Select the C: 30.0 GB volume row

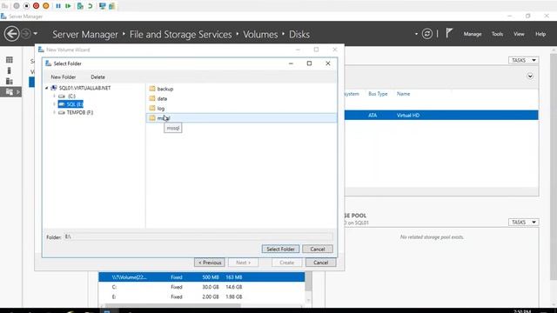(201, 287)
